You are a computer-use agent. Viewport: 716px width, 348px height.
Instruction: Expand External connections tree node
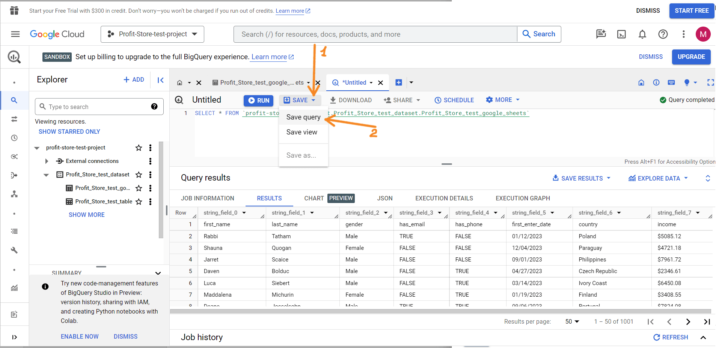click(47, 161)
